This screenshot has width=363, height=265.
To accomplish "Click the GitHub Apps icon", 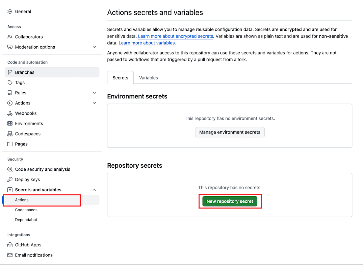I will click(10, 245).
